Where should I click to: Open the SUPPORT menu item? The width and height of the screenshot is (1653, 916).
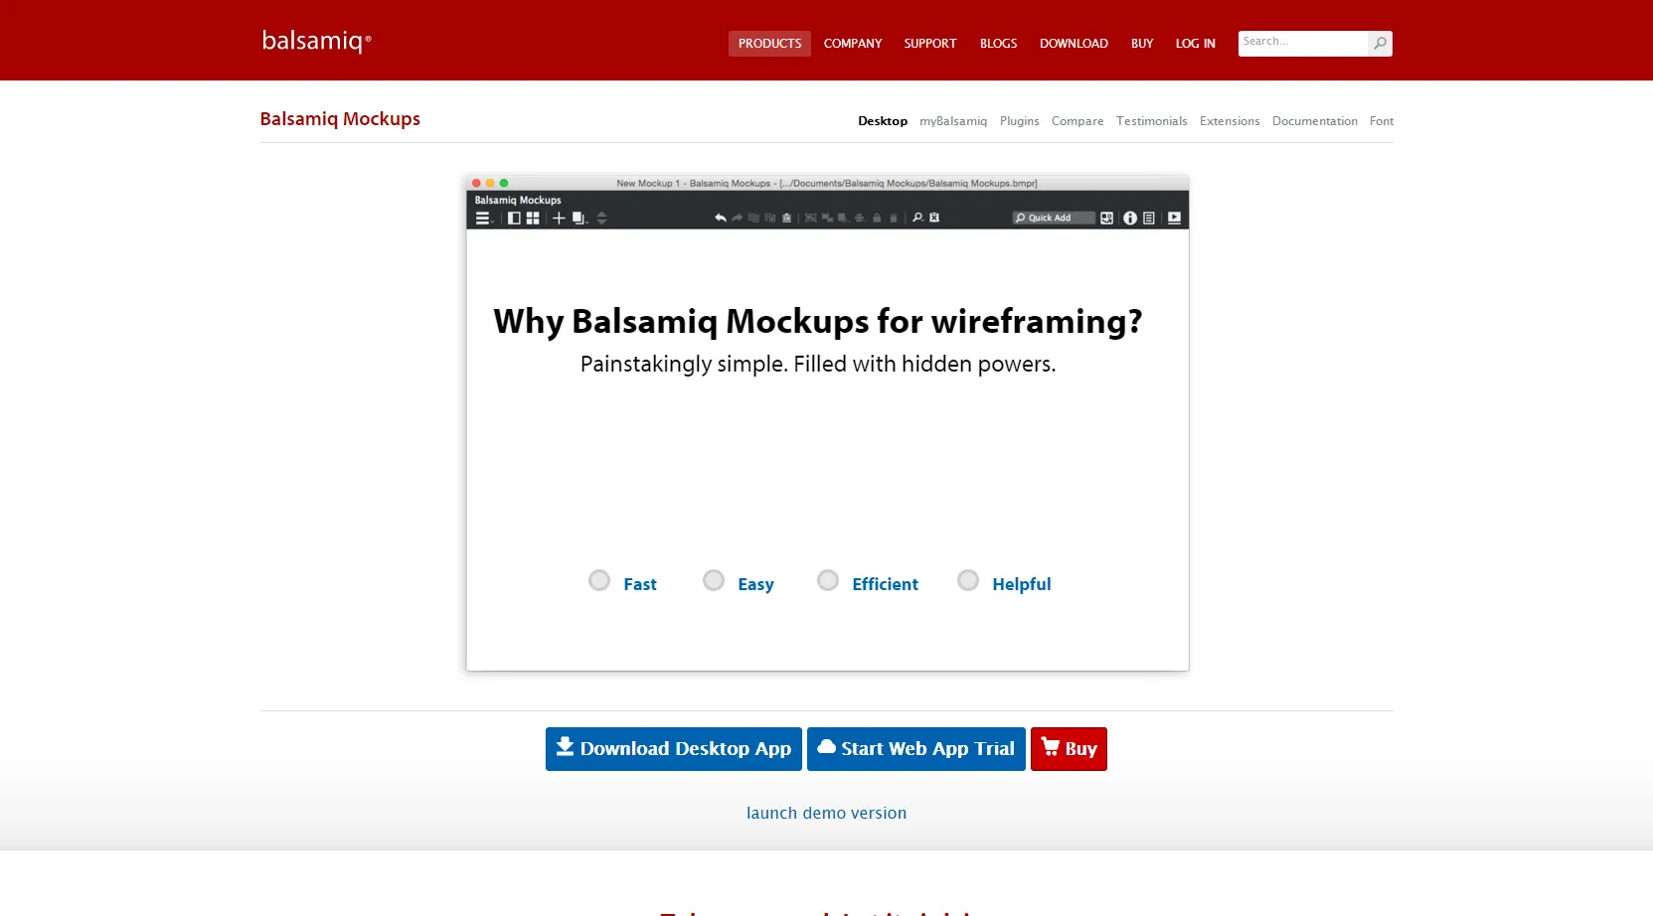[x=930, y=44]
